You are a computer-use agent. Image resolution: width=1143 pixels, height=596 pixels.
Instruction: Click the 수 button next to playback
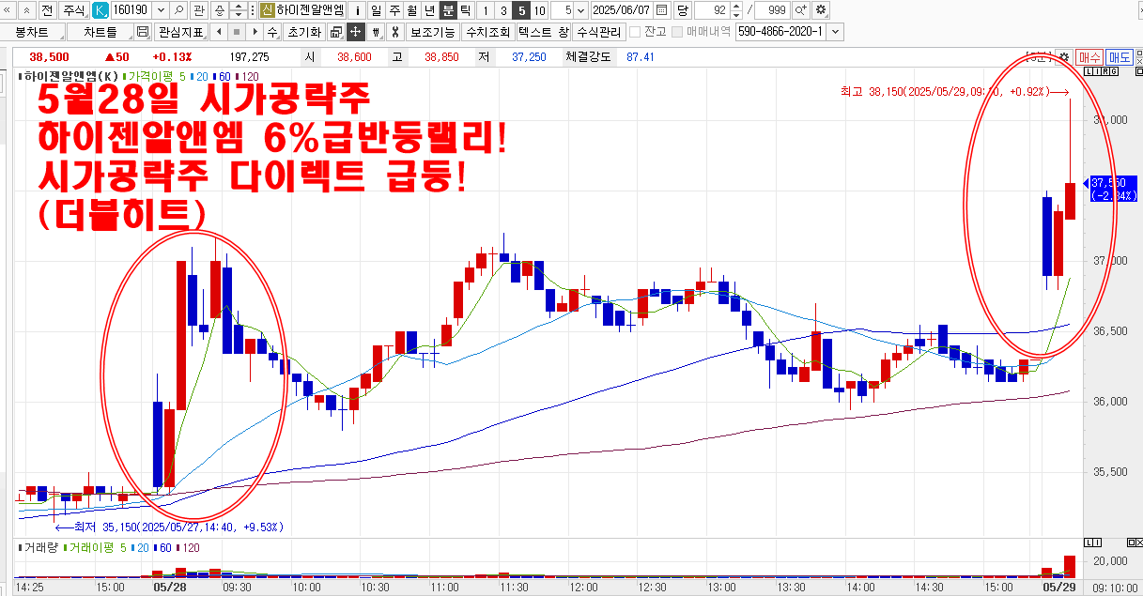coord(271,31)
